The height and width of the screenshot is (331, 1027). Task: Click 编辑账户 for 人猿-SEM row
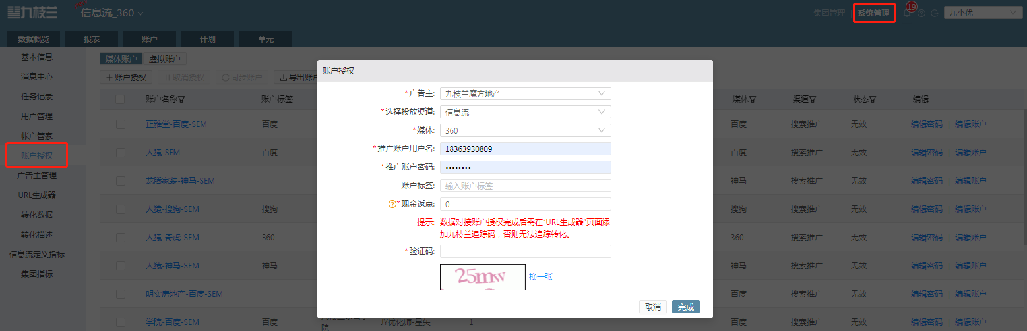(970, 152)
